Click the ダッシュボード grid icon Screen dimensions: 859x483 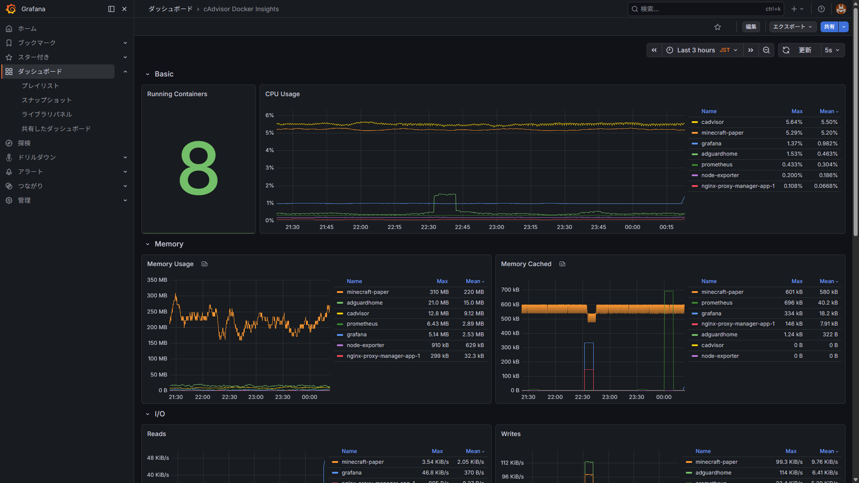9,72
